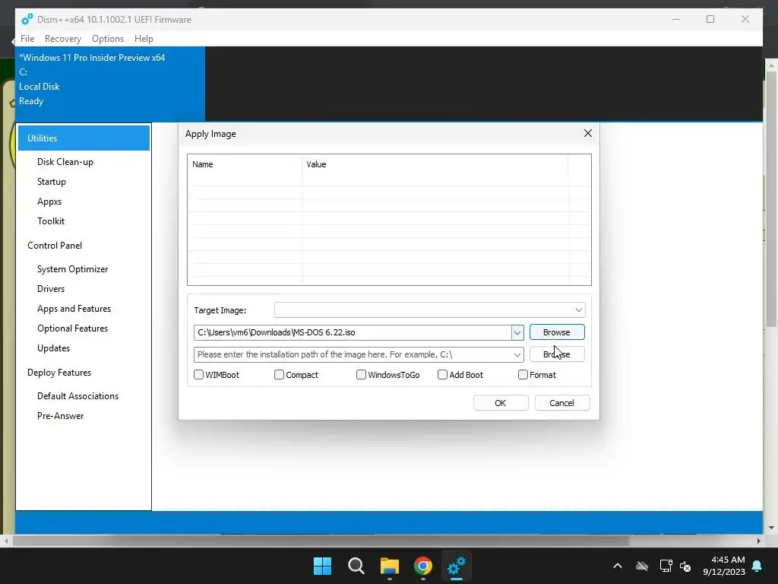
Task: Select the Control Panel category
Action: tap(55, 246)
